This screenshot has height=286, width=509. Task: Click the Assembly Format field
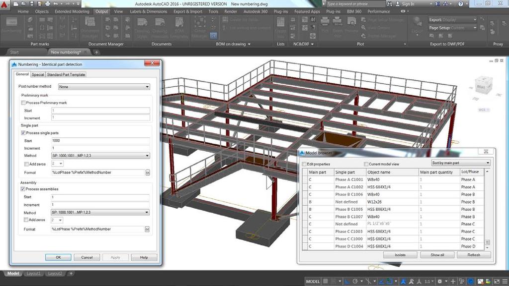tap(97, 229)
